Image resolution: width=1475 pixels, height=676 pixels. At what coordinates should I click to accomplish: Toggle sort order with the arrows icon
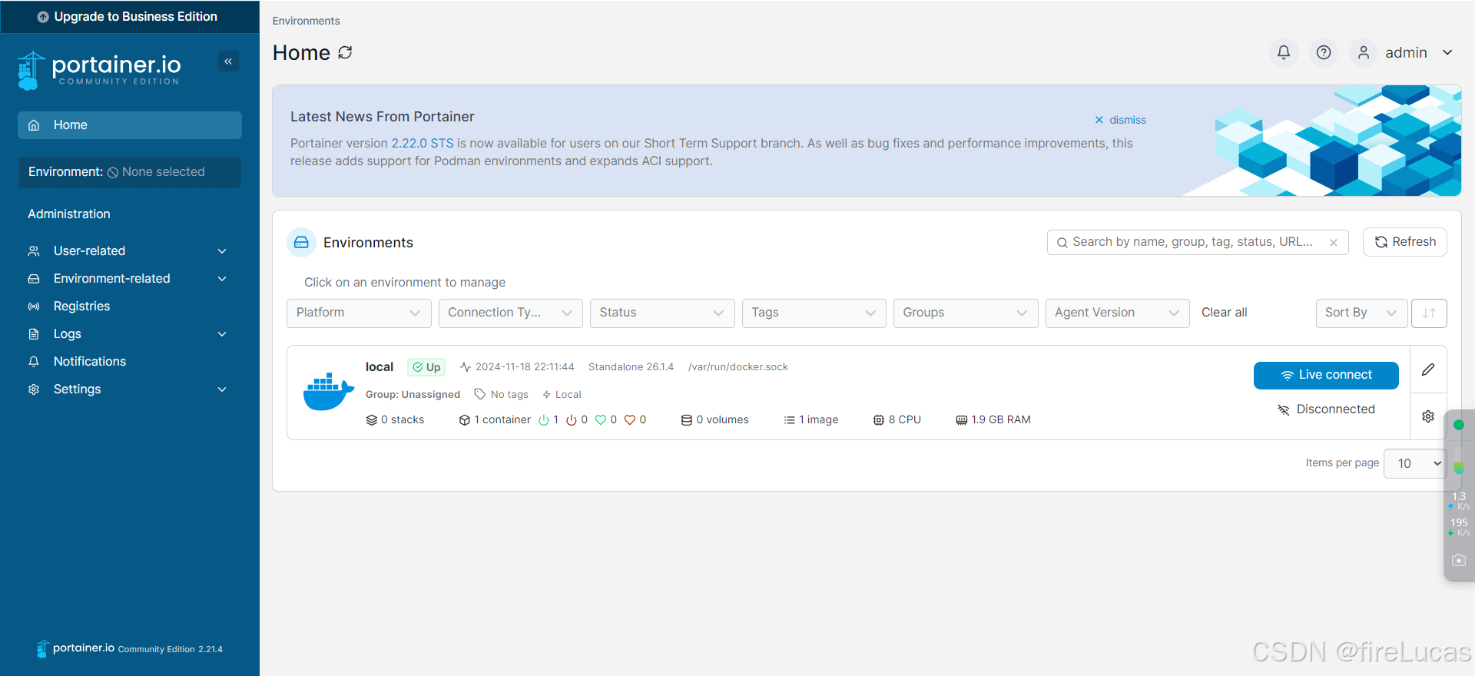(x=1429, y=313)
